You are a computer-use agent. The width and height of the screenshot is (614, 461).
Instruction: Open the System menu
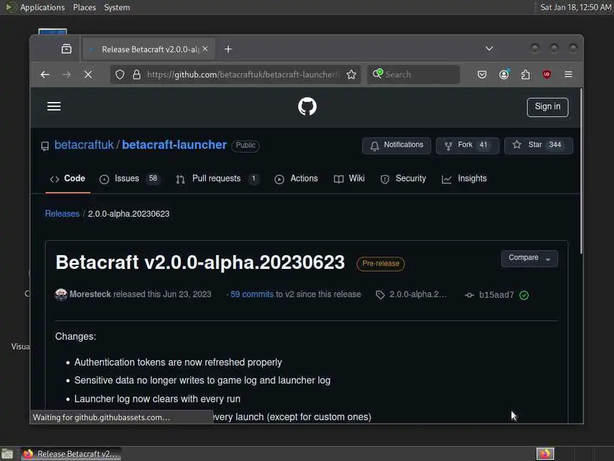pos(117,7)
